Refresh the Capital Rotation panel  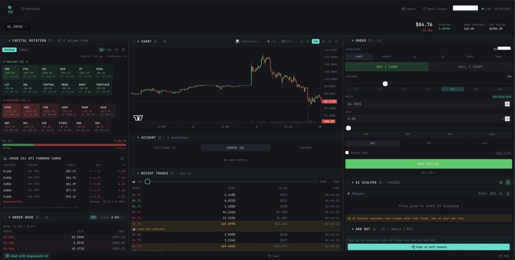pos(124,50)
